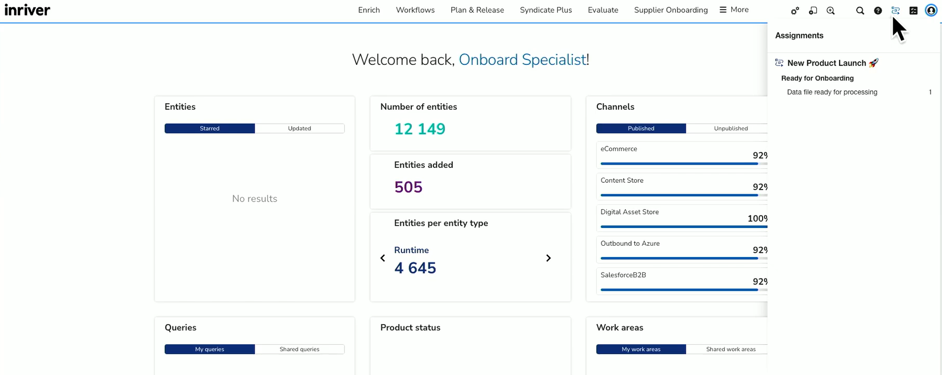The image size is (942, 375).
Task: Open settings via the gears icon
Action: pyautogui.click(x=795, y=10)
